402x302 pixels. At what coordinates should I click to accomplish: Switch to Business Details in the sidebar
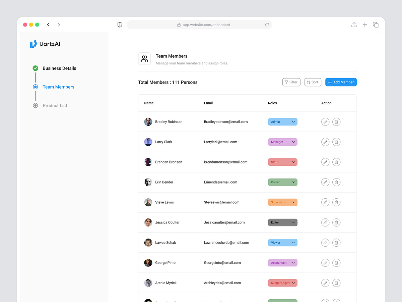click(59, 68)
